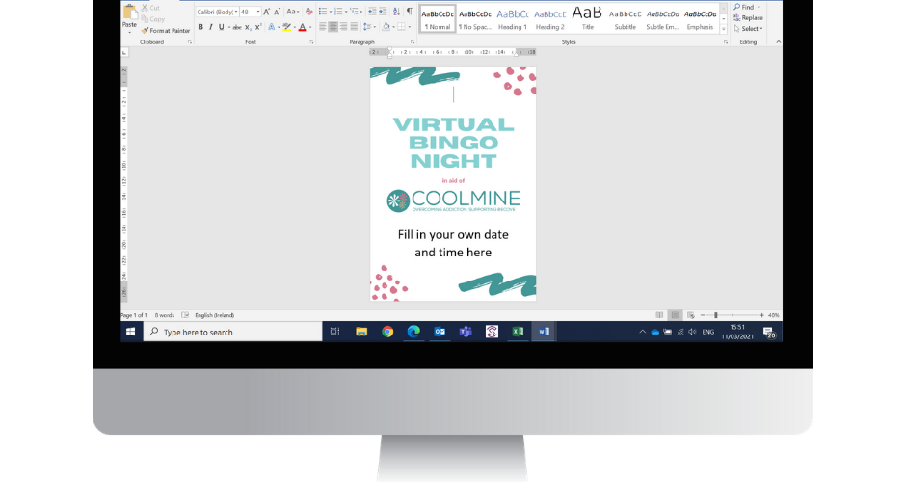The image size is (906, 482).
Task: Collapse the ribbon with the chevron
Action: point(779,42)
